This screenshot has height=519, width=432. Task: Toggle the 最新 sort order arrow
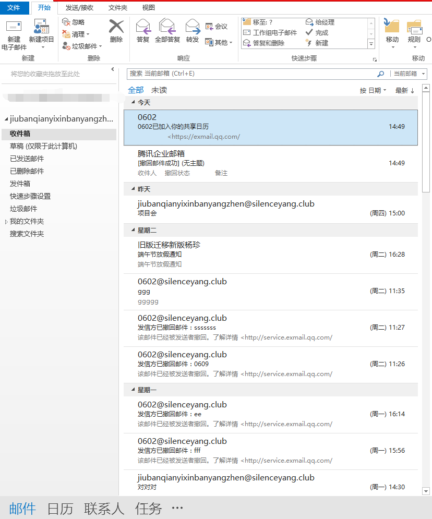[x=413, y=91]
